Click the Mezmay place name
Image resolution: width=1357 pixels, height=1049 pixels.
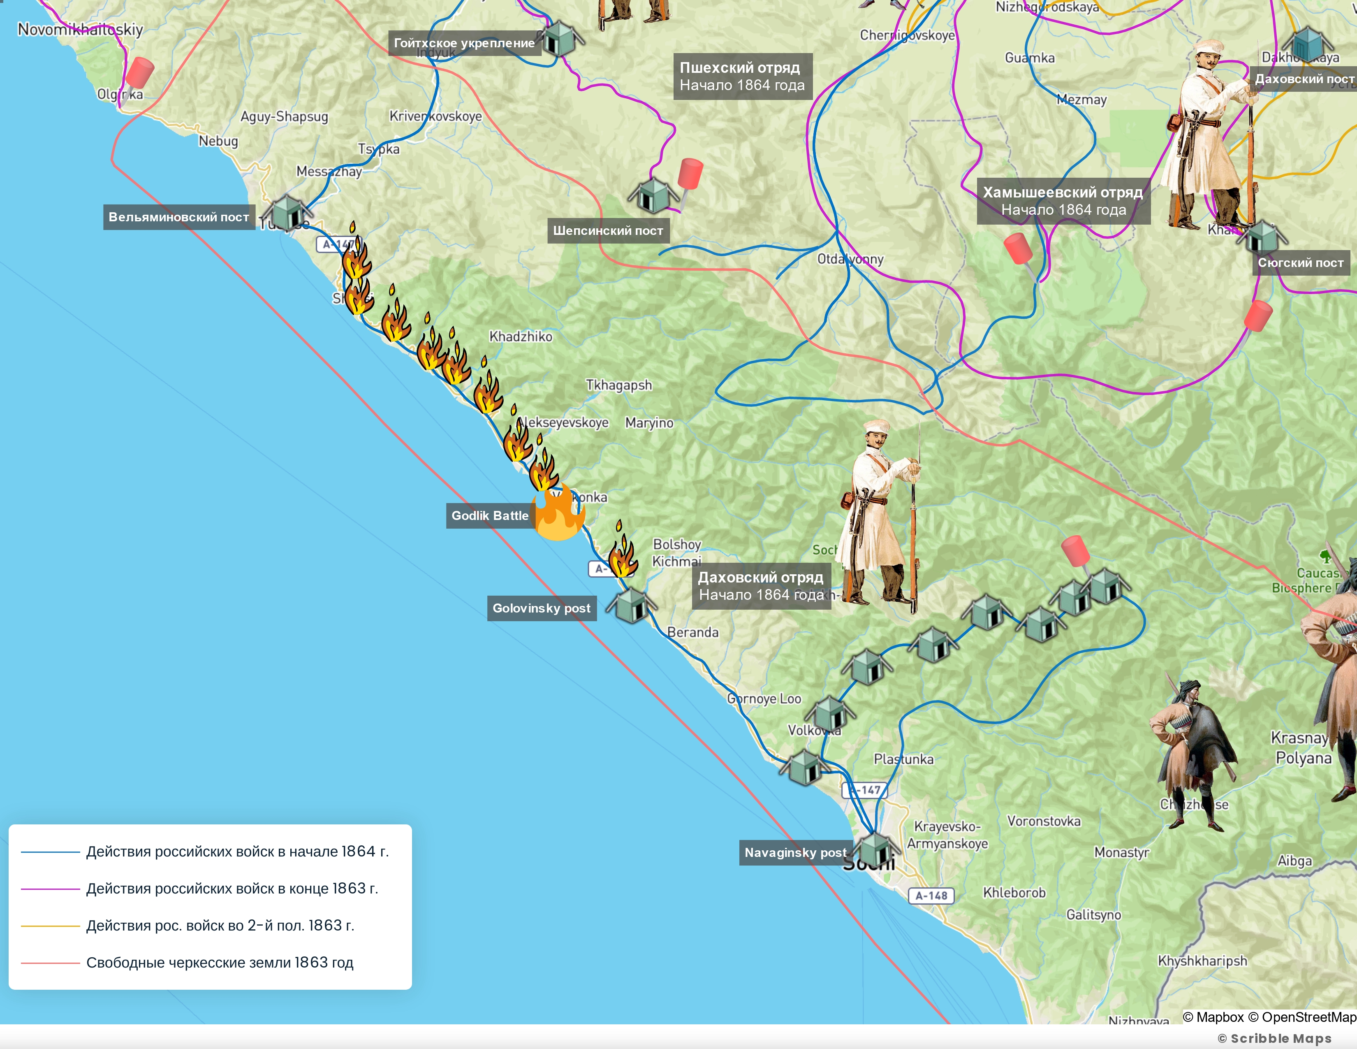pos(1082,100)
